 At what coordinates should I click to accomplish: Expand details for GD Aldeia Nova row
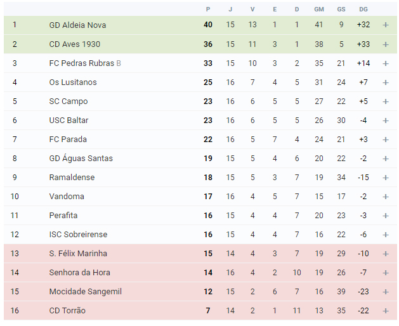point(386,25)
